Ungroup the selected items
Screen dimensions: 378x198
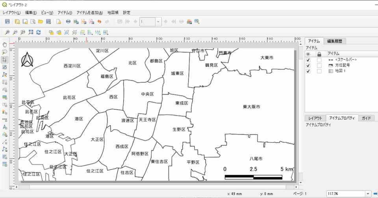pyautogui.click(x=74, y=32)
